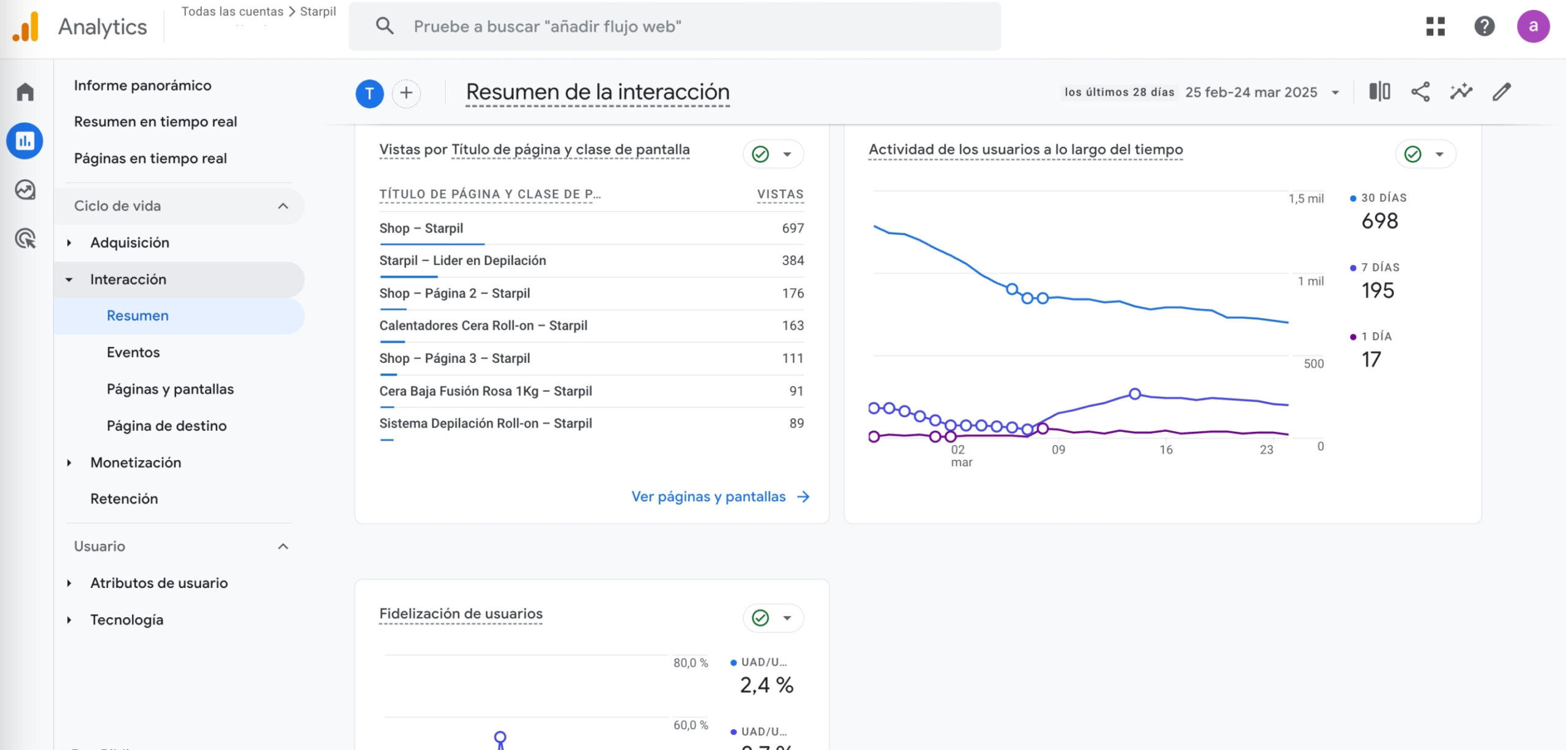
Task: Open the Título de página dimension selector
Action: (x=570, y=149)
